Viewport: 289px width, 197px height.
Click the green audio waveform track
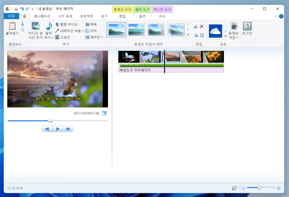(171, 65)
